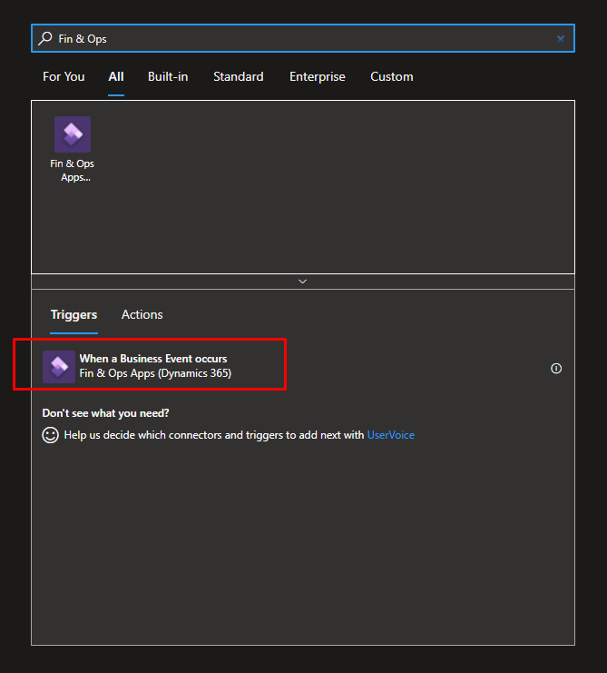607x673 pixels.
Task: Click the Fin & Ops Apps... connector label
Action: pos(73,171)
